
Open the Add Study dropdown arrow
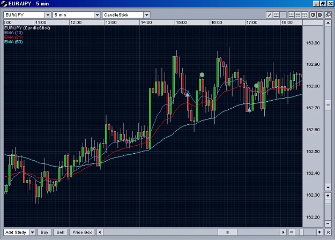[x=33, y=232]
